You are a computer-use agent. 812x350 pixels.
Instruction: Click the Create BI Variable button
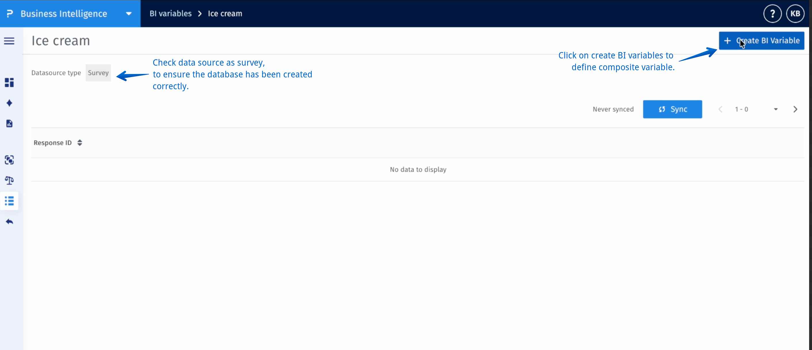(x=762, y=41)
